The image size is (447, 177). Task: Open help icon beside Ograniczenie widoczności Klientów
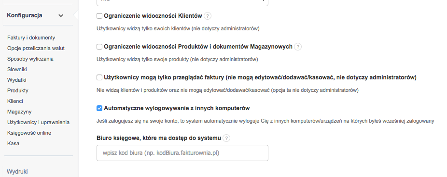tap(208, 16)
